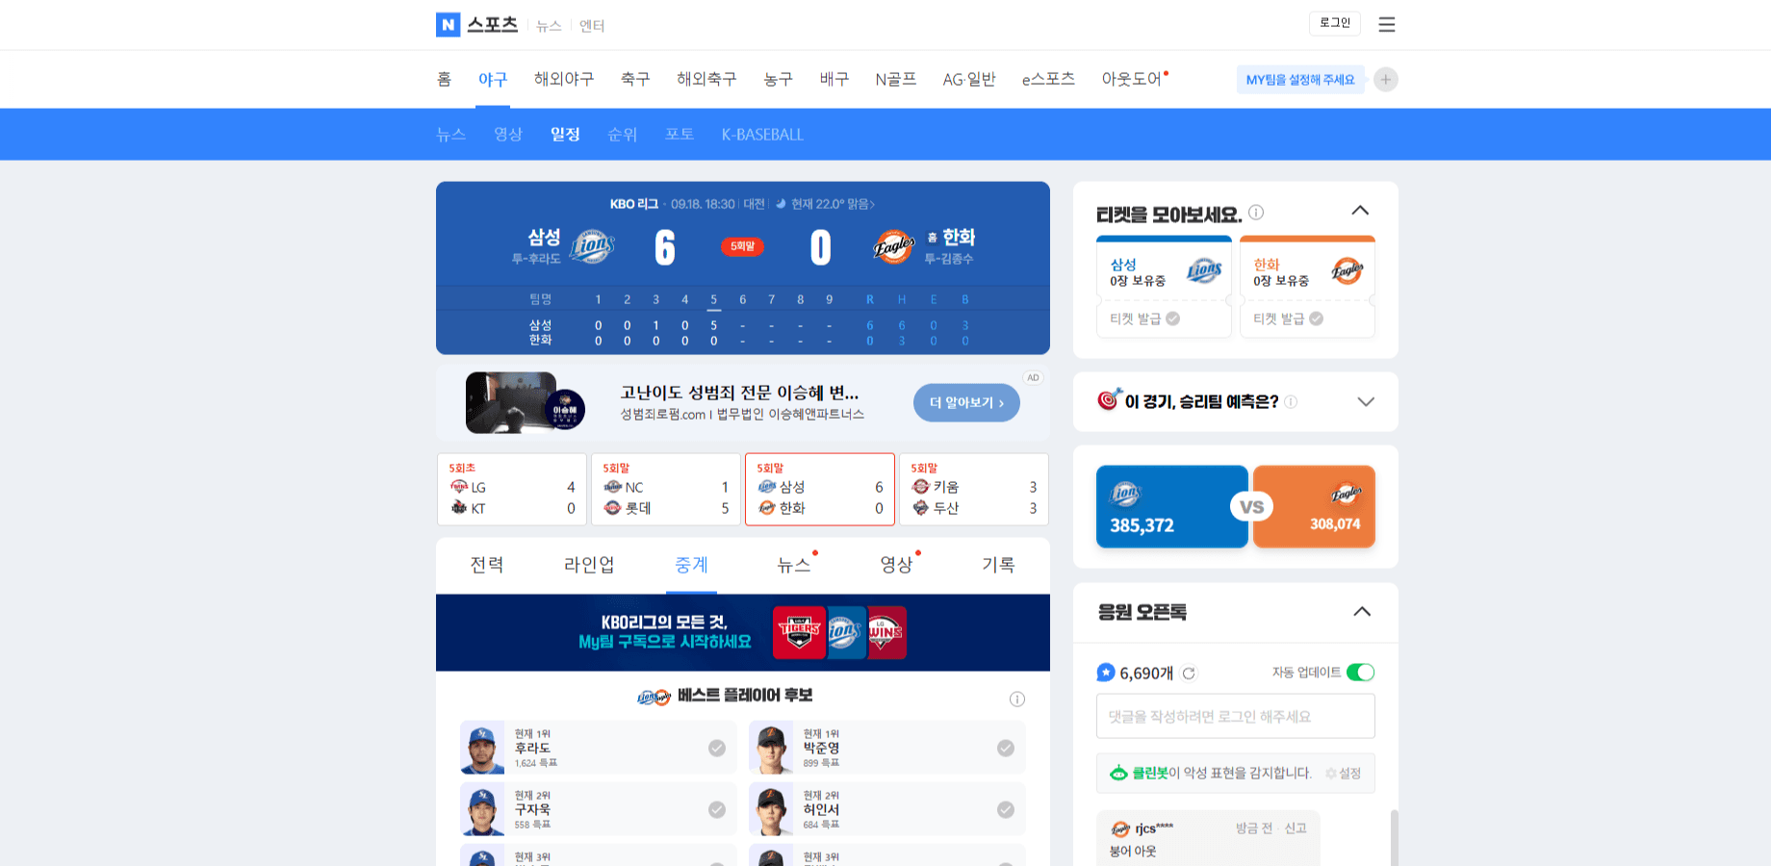The width and height of the screenshot is (1771, 866).
Task: Switch to the 기록 tab
Action: [998, 565]
